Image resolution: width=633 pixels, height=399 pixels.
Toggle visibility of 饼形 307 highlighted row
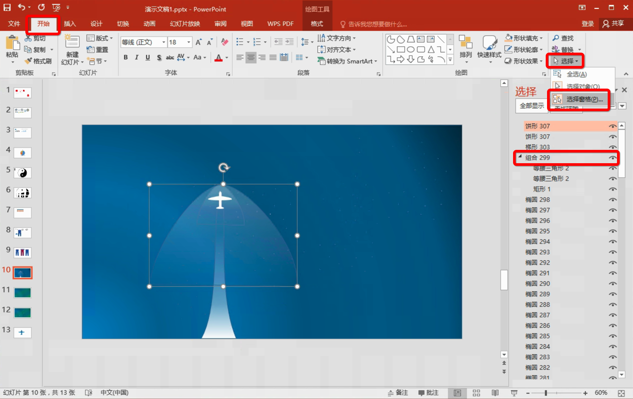(x=612, y=126)
